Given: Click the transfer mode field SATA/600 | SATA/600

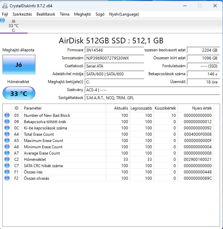Looking at the screenshot, I should pyautogui.click(x=114, y=74).
